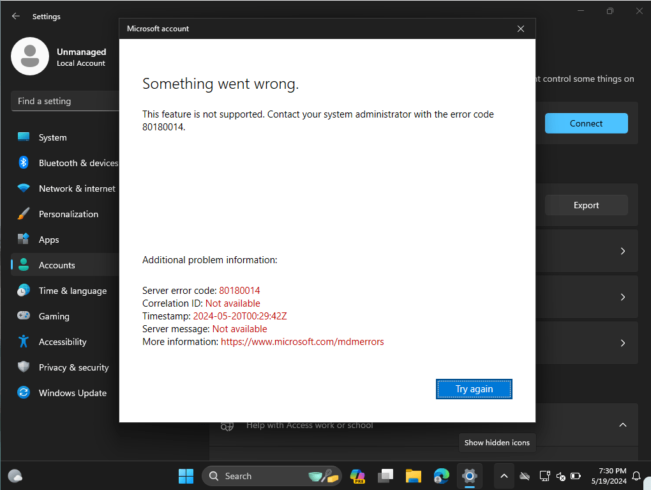Viewport: 651px width, 490px height.
Task: Close the Microsoft account error dialog
Action: [x=521, y=29]
